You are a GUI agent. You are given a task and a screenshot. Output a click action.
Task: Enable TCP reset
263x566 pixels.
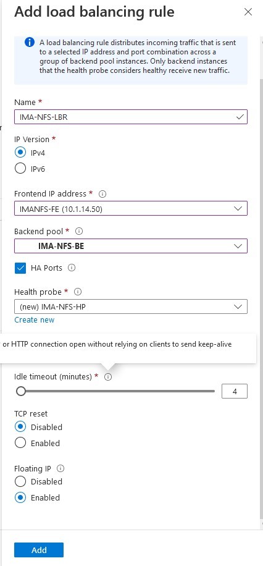(20, 442)
